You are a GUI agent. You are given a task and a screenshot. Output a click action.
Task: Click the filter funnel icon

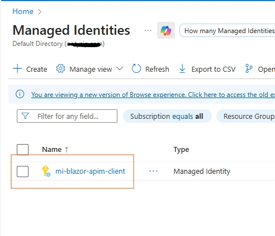click(25, 116)
